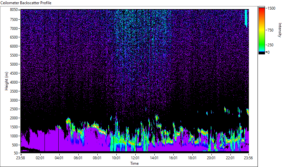Click the 1000 height axis value
Screen dimensions: 283x167
pyautogui.click(x=14, y=136)
